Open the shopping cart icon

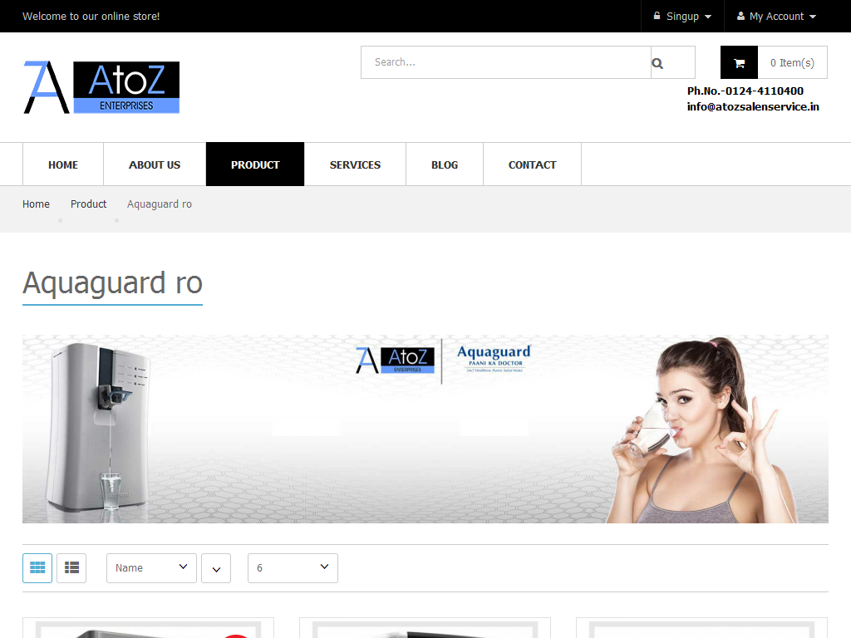(x=739, y=63)
